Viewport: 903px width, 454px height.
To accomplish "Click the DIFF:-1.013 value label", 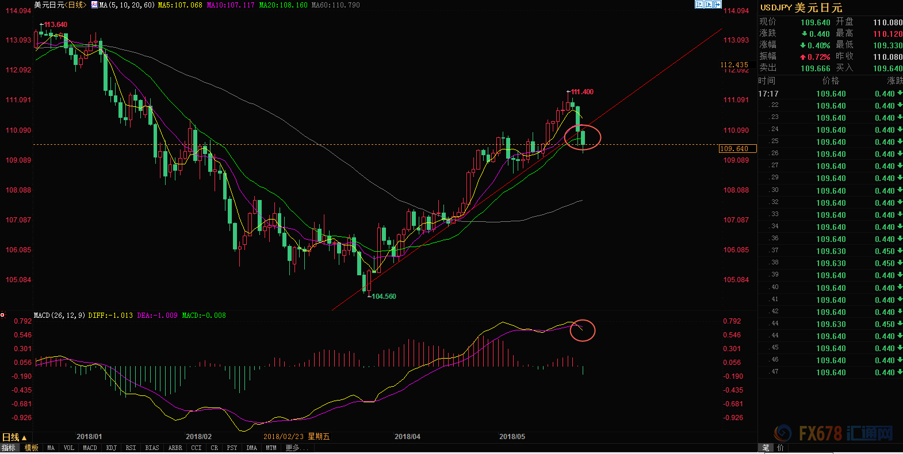I will [110, 316].
